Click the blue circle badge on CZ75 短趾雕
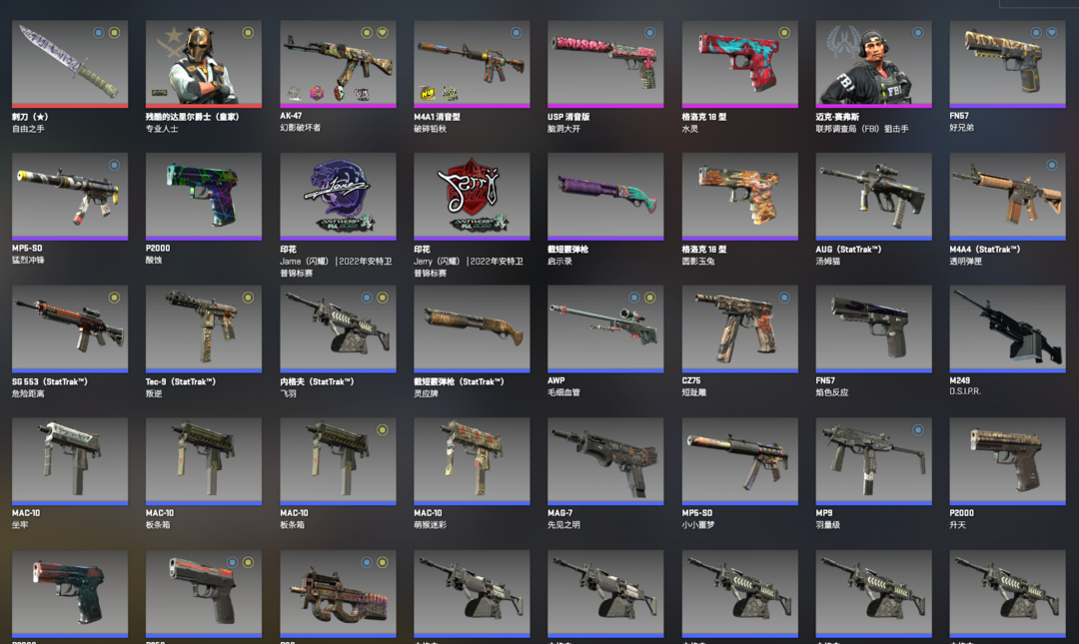 click(784, 298)
